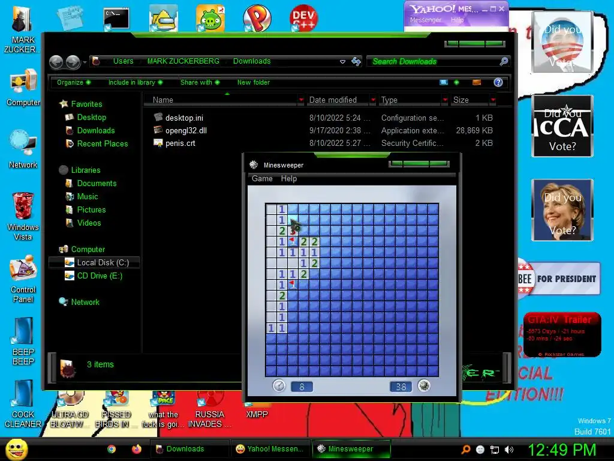Select the desktop.ini file
This screenshot has width=614, height=461.
pos(184,118)
